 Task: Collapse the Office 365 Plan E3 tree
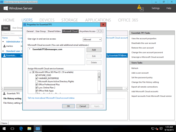point(30,72)
